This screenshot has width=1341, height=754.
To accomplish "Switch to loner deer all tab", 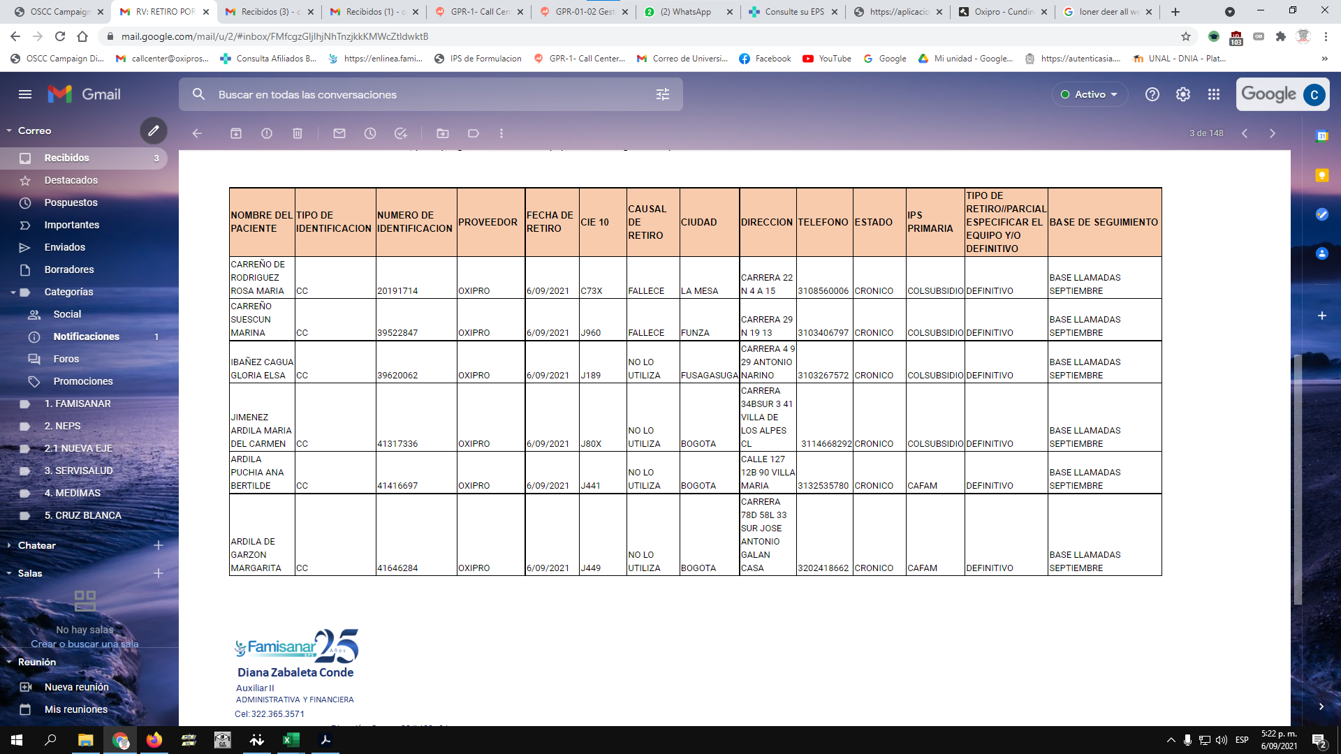I will (x=1107, y=12).
